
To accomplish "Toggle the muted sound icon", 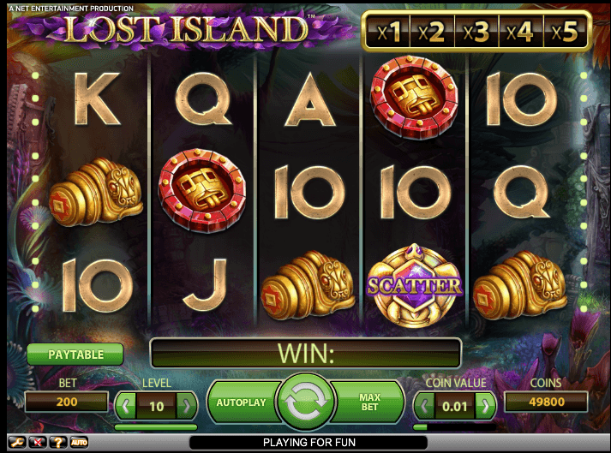I will click(39, 442).
